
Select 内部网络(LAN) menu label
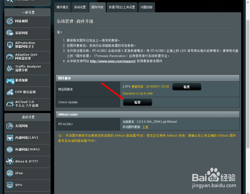(27, 138)
